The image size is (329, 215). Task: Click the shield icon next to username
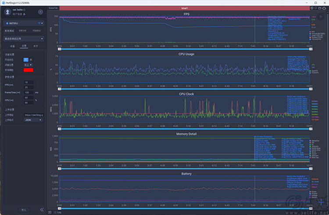tap(24, 10)
